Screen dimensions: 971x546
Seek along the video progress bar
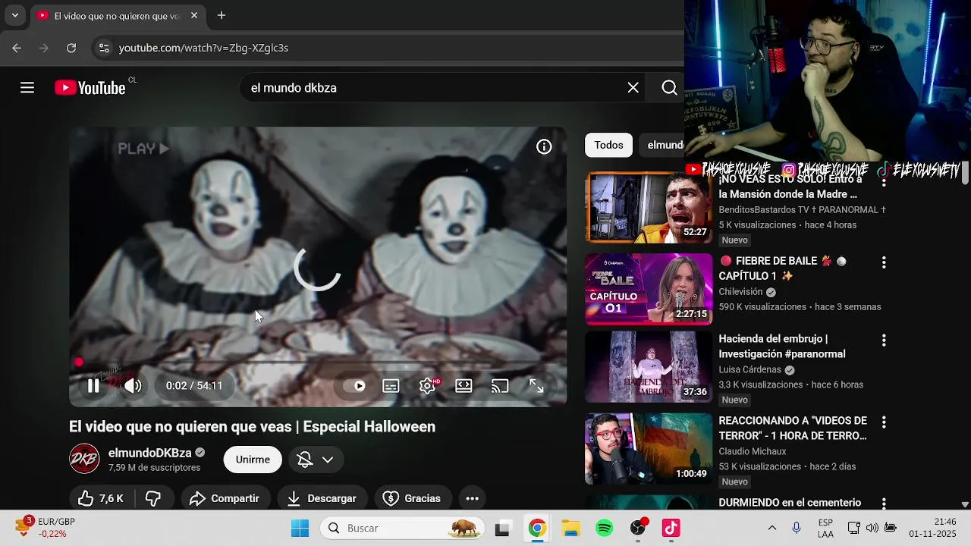[x=319, y=363]
